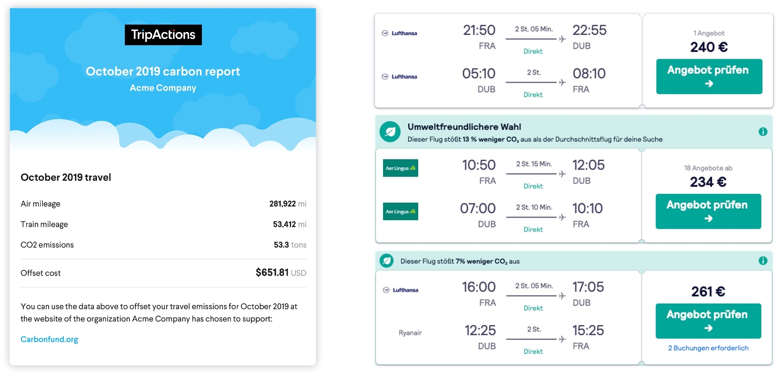Image resolution: width=780 pixels, height=374 pixels.
Task: Click the 12:25 departure time
Action: pos(480,331)
